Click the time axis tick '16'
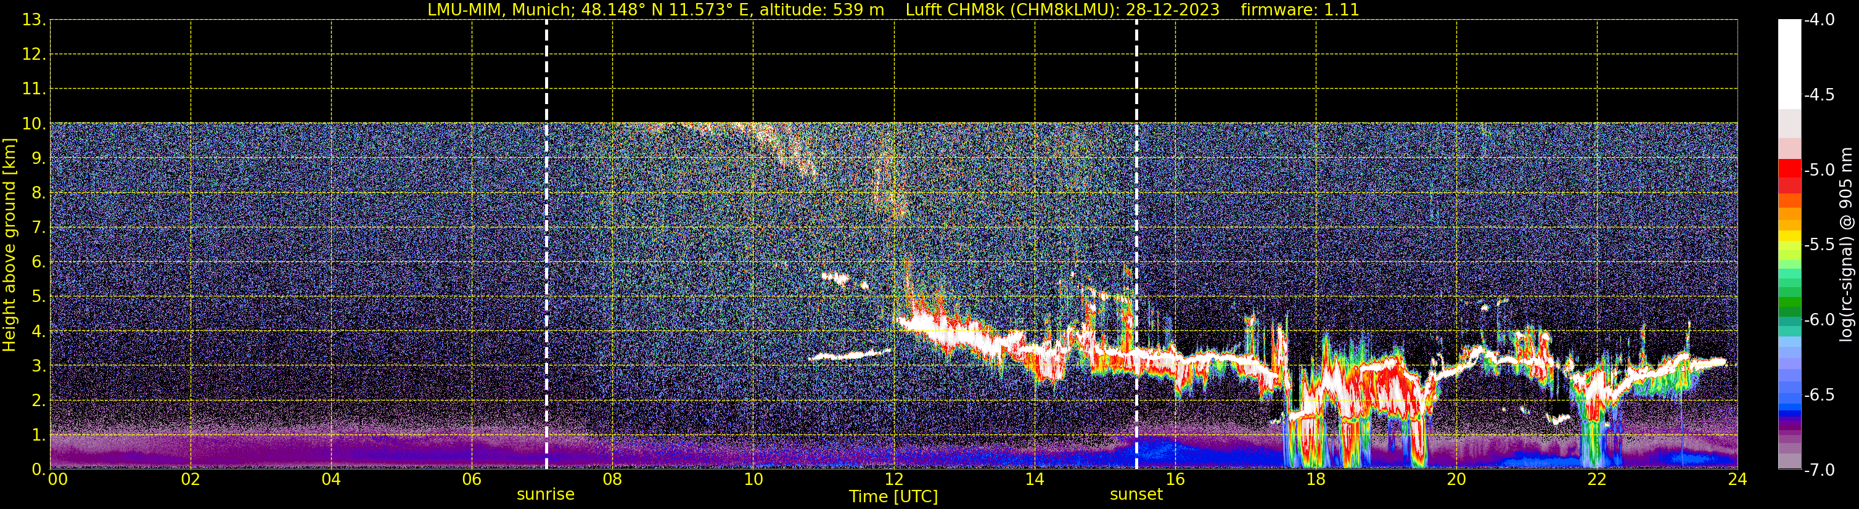The height and width of the screenshot is (509, 1859). [1176, 479]
